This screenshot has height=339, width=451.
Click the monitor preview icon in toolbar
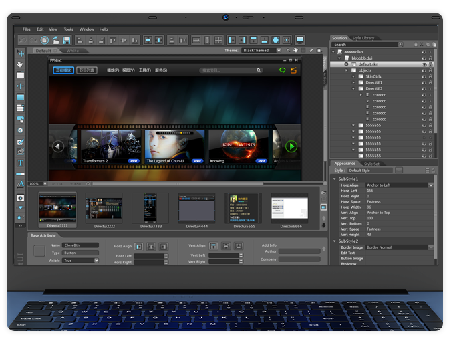coord(299,40)
